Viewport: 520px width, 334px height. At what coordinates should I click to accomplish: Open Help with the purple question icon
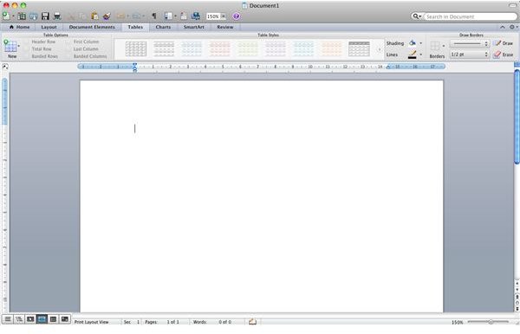236,16
